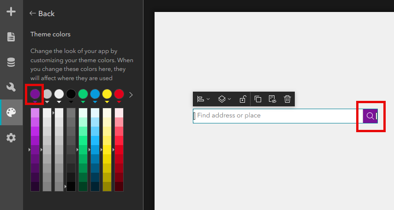
Task: Click the purple search magnifier button
Action: coord(370,116)
